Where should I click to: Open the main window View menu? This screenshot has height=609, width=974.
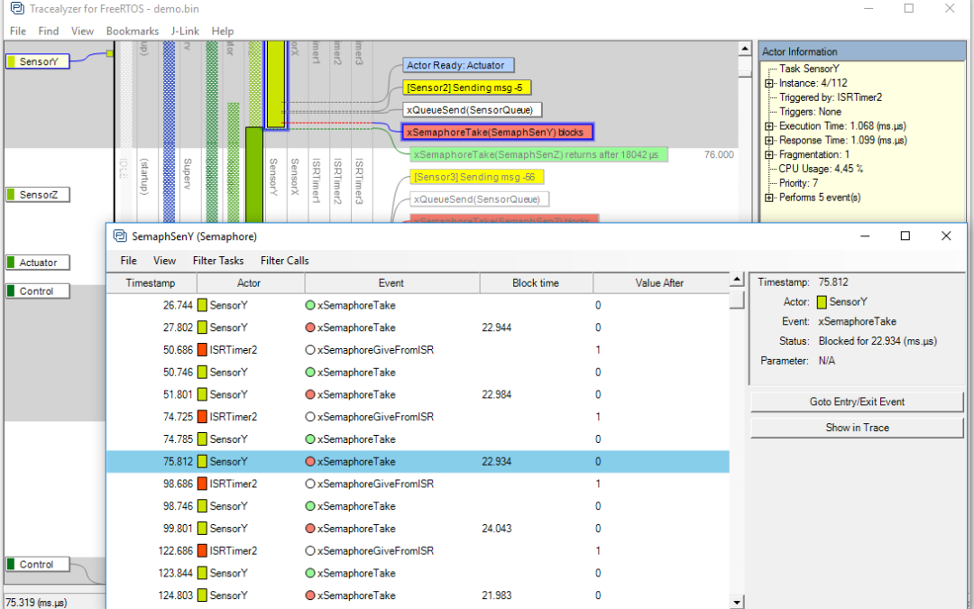click(x=82, y=31)
